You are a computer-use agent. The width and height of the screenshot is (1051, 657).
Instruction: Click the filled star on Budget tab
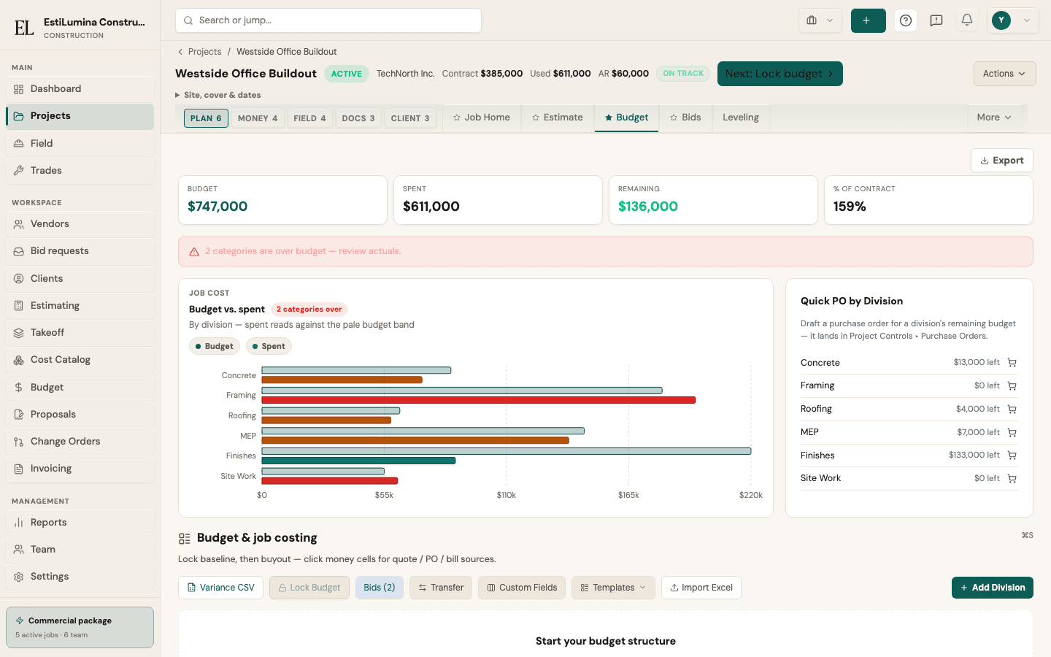pyautogui.click(x=609, y=118)
